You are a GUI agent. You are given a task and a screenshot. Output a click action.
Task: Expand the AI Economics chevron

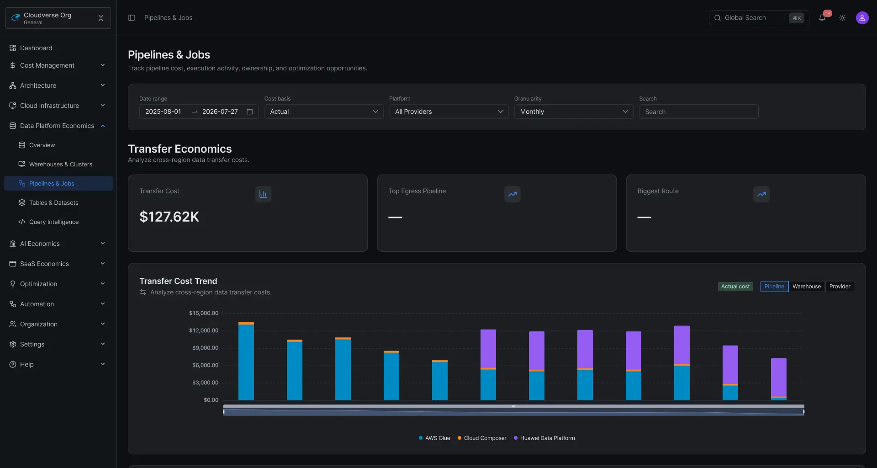click(x=103, y=244)
